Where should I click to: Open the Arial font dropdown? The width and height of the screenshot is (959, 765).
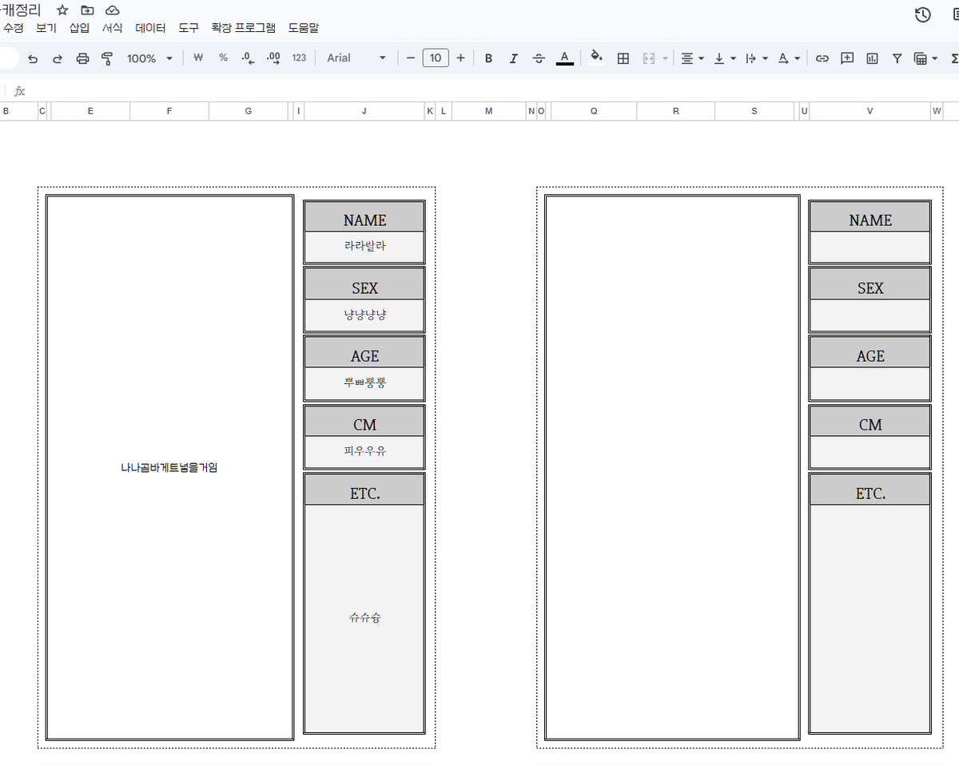[356, 58]
